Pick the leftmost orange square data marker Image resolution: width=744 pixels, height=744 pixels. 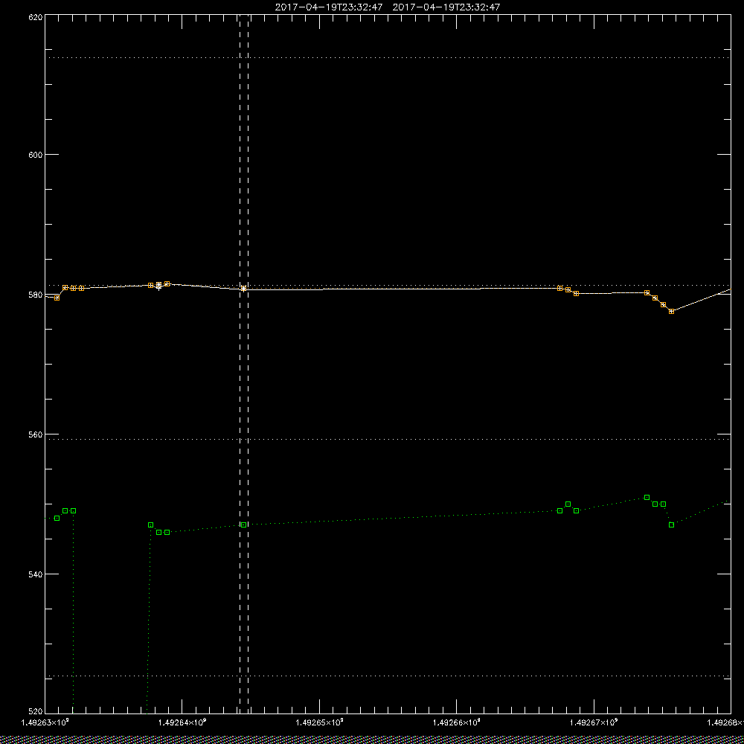click(x=57, y=298)
